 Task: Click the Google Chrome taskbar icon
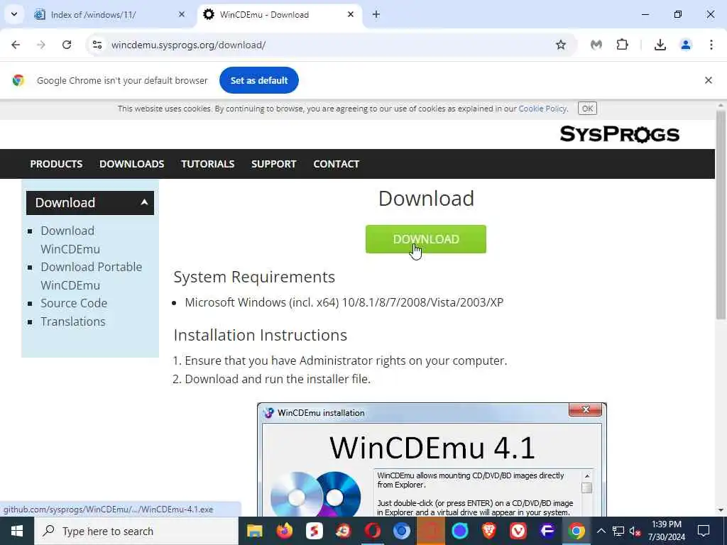(x=576, y=531)
